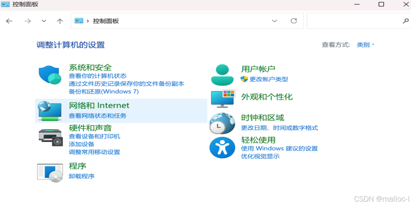Click 控制面板 in the address breadcrumb
Screen dimensions: 411x206
click(106, 21)
